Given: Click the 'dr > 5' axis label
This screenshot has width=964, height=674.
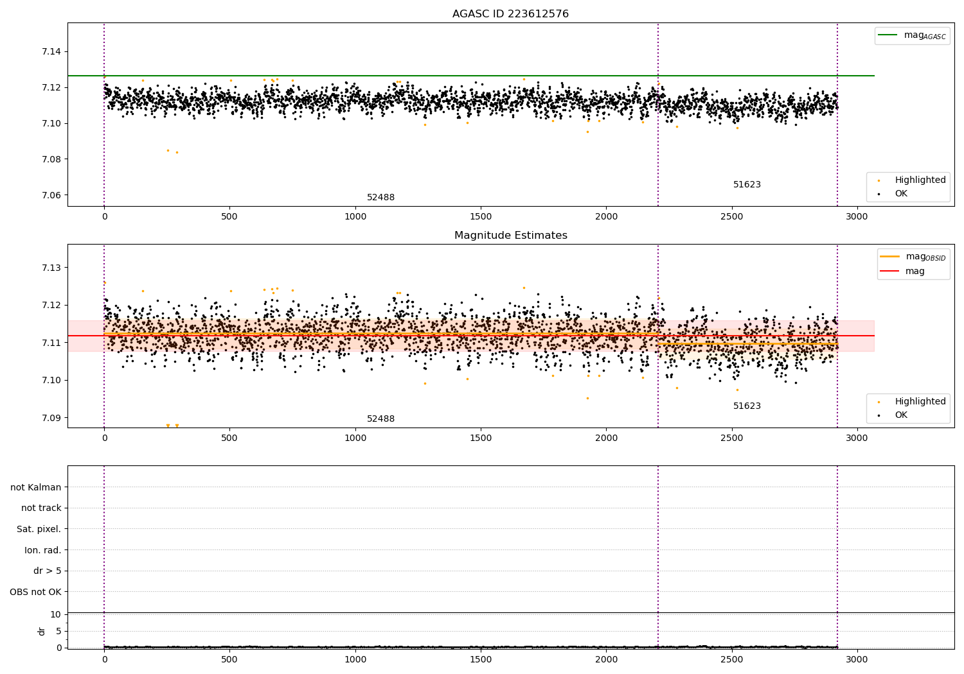Looking at the screenshot, I should pyautogui.click(x=48, y=571).
